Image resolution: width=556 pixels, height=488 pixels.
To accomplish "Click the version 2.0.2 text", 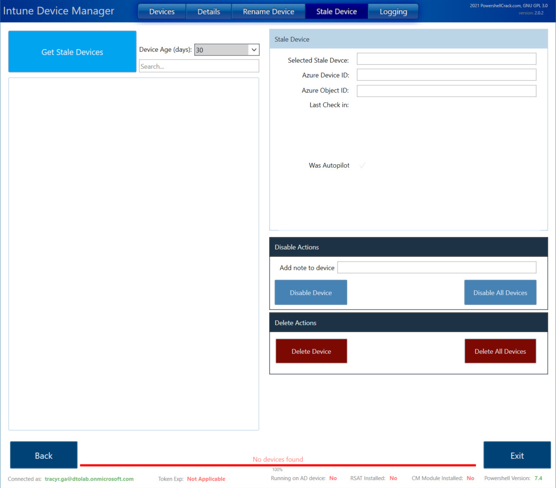I will coord(531,13).
